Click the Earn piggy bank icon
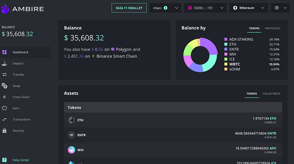Screen dimensions: 294x164 [x=4, y=108]
